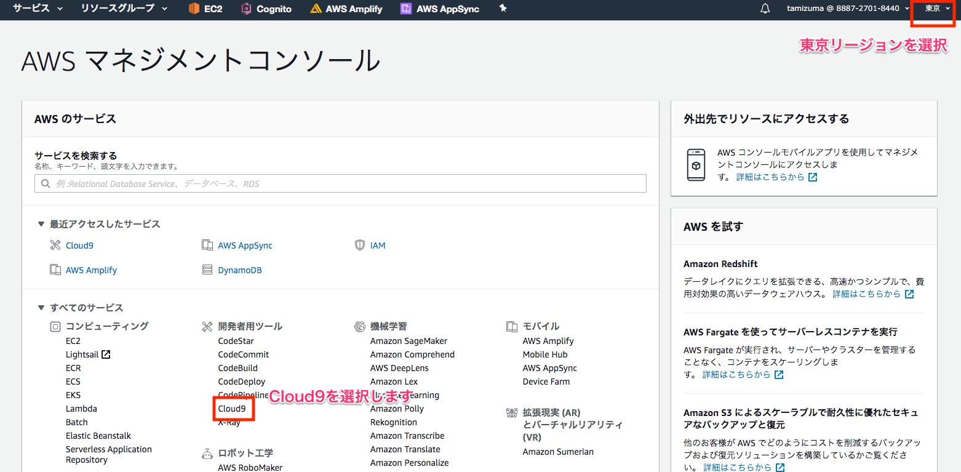
Task: Click external link icon after Fargate 詳細はこちらから
Action: (x=779, y=374)
